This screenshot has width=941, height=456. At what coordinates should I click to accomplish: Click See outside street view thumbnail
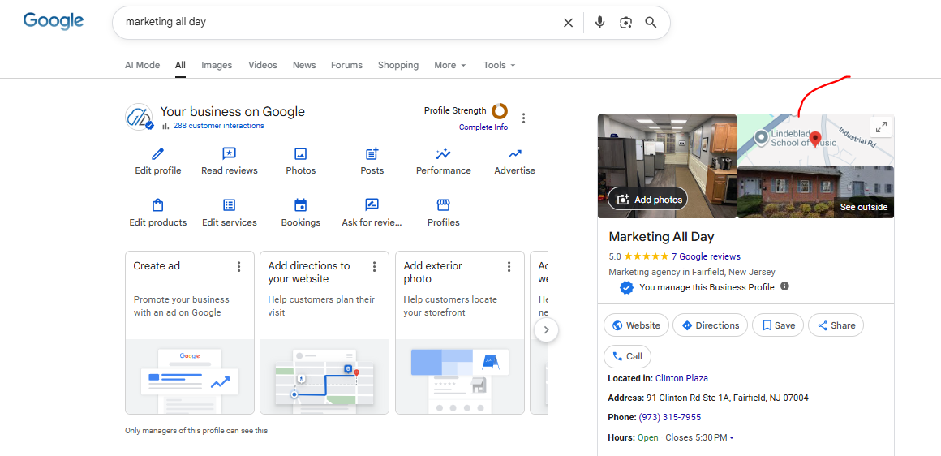[815, 192]
